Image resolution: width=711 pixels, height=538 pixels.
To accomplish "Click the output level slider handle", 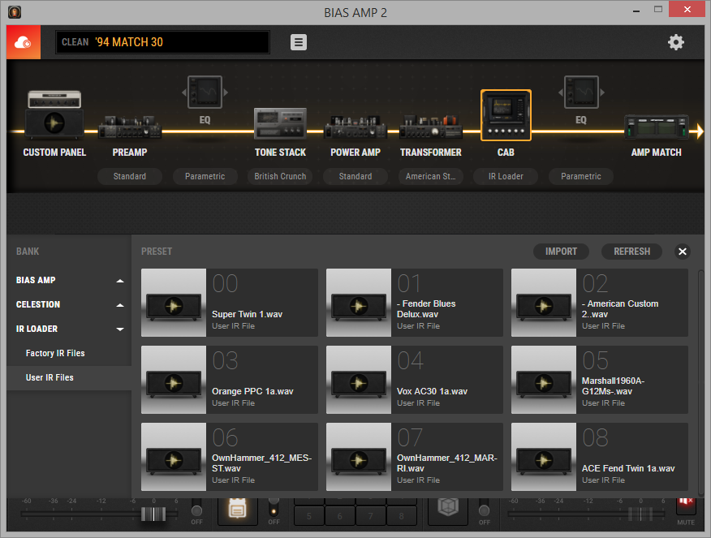I will click(640, 514).
